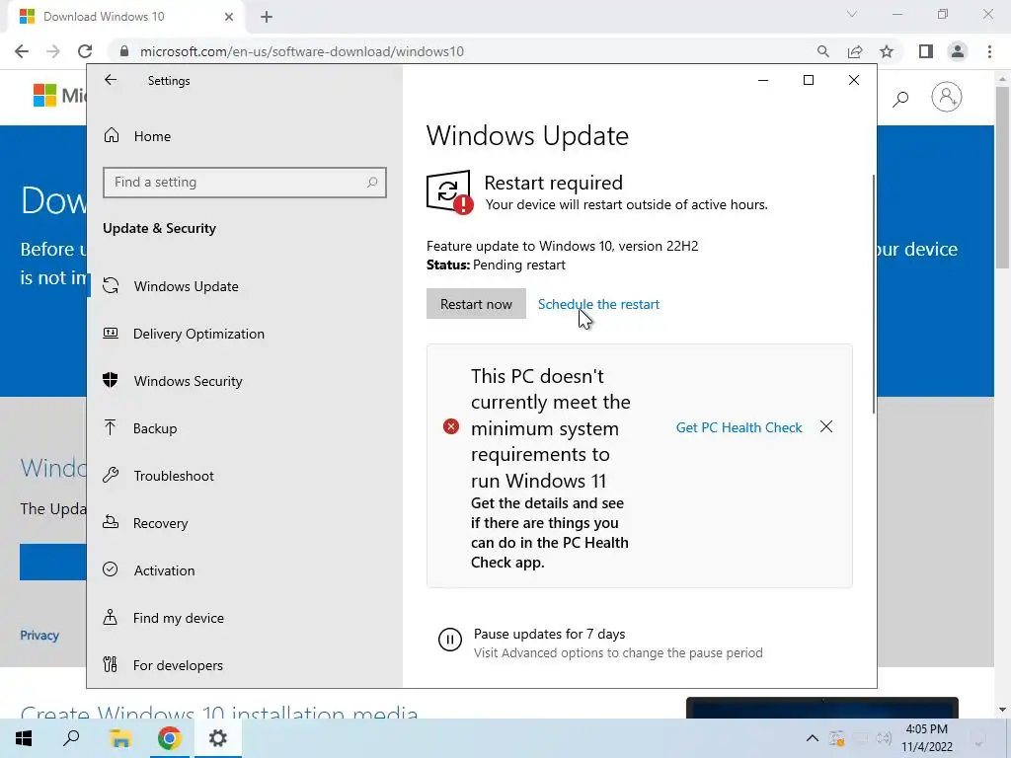Click the Privacy link on the webpage
The image size is (1011, 758).
[39, 636]
